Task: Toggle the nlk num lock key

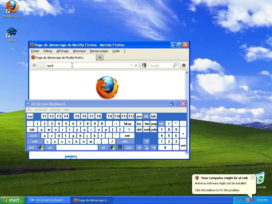Action: click(161, 124)
